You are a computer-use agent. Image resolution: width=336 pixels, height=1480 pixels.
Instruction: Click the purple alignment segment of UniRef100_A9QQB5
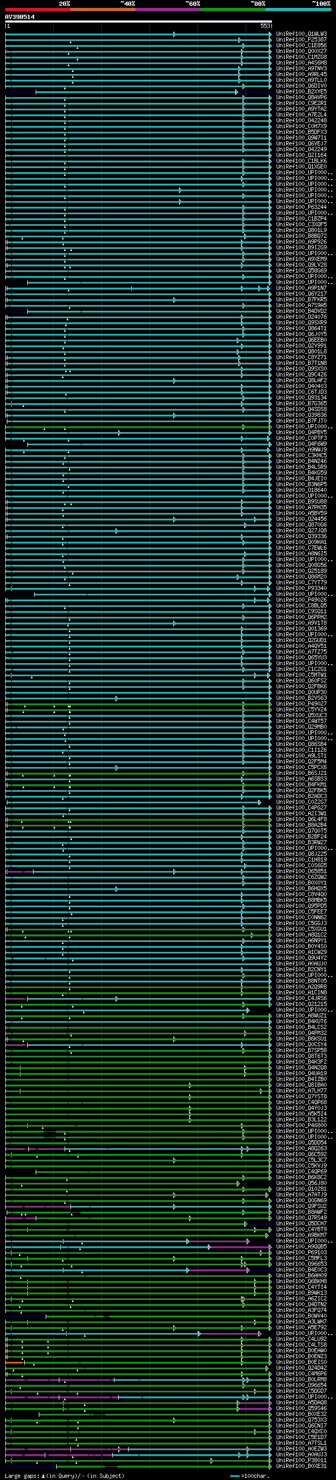point(240,1247)
